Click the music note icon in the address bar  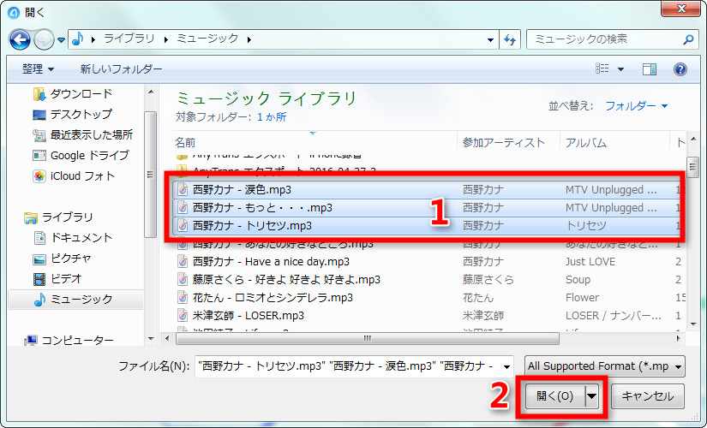click(x=78, y=39)
